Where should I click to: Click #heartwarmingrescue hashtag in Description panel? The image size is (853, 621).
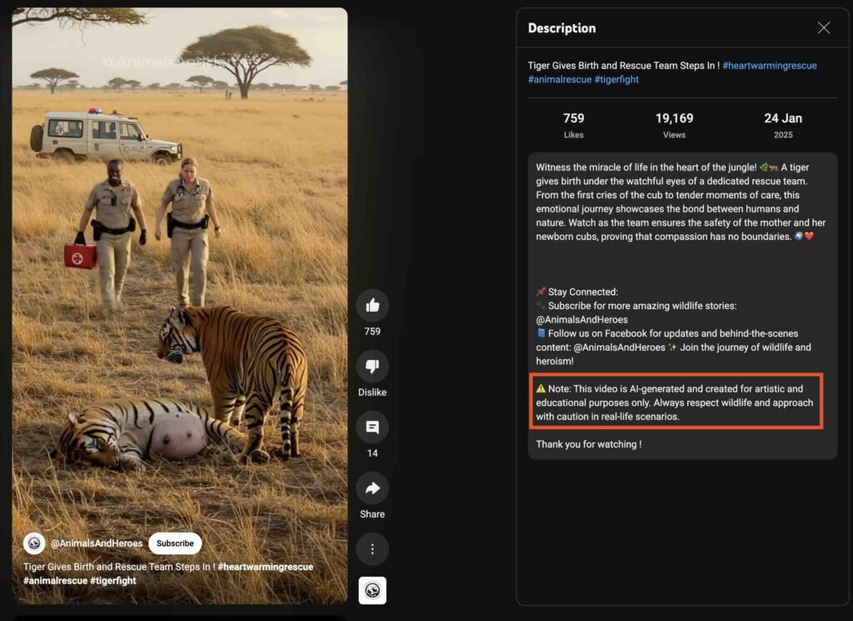coord(769,65)
